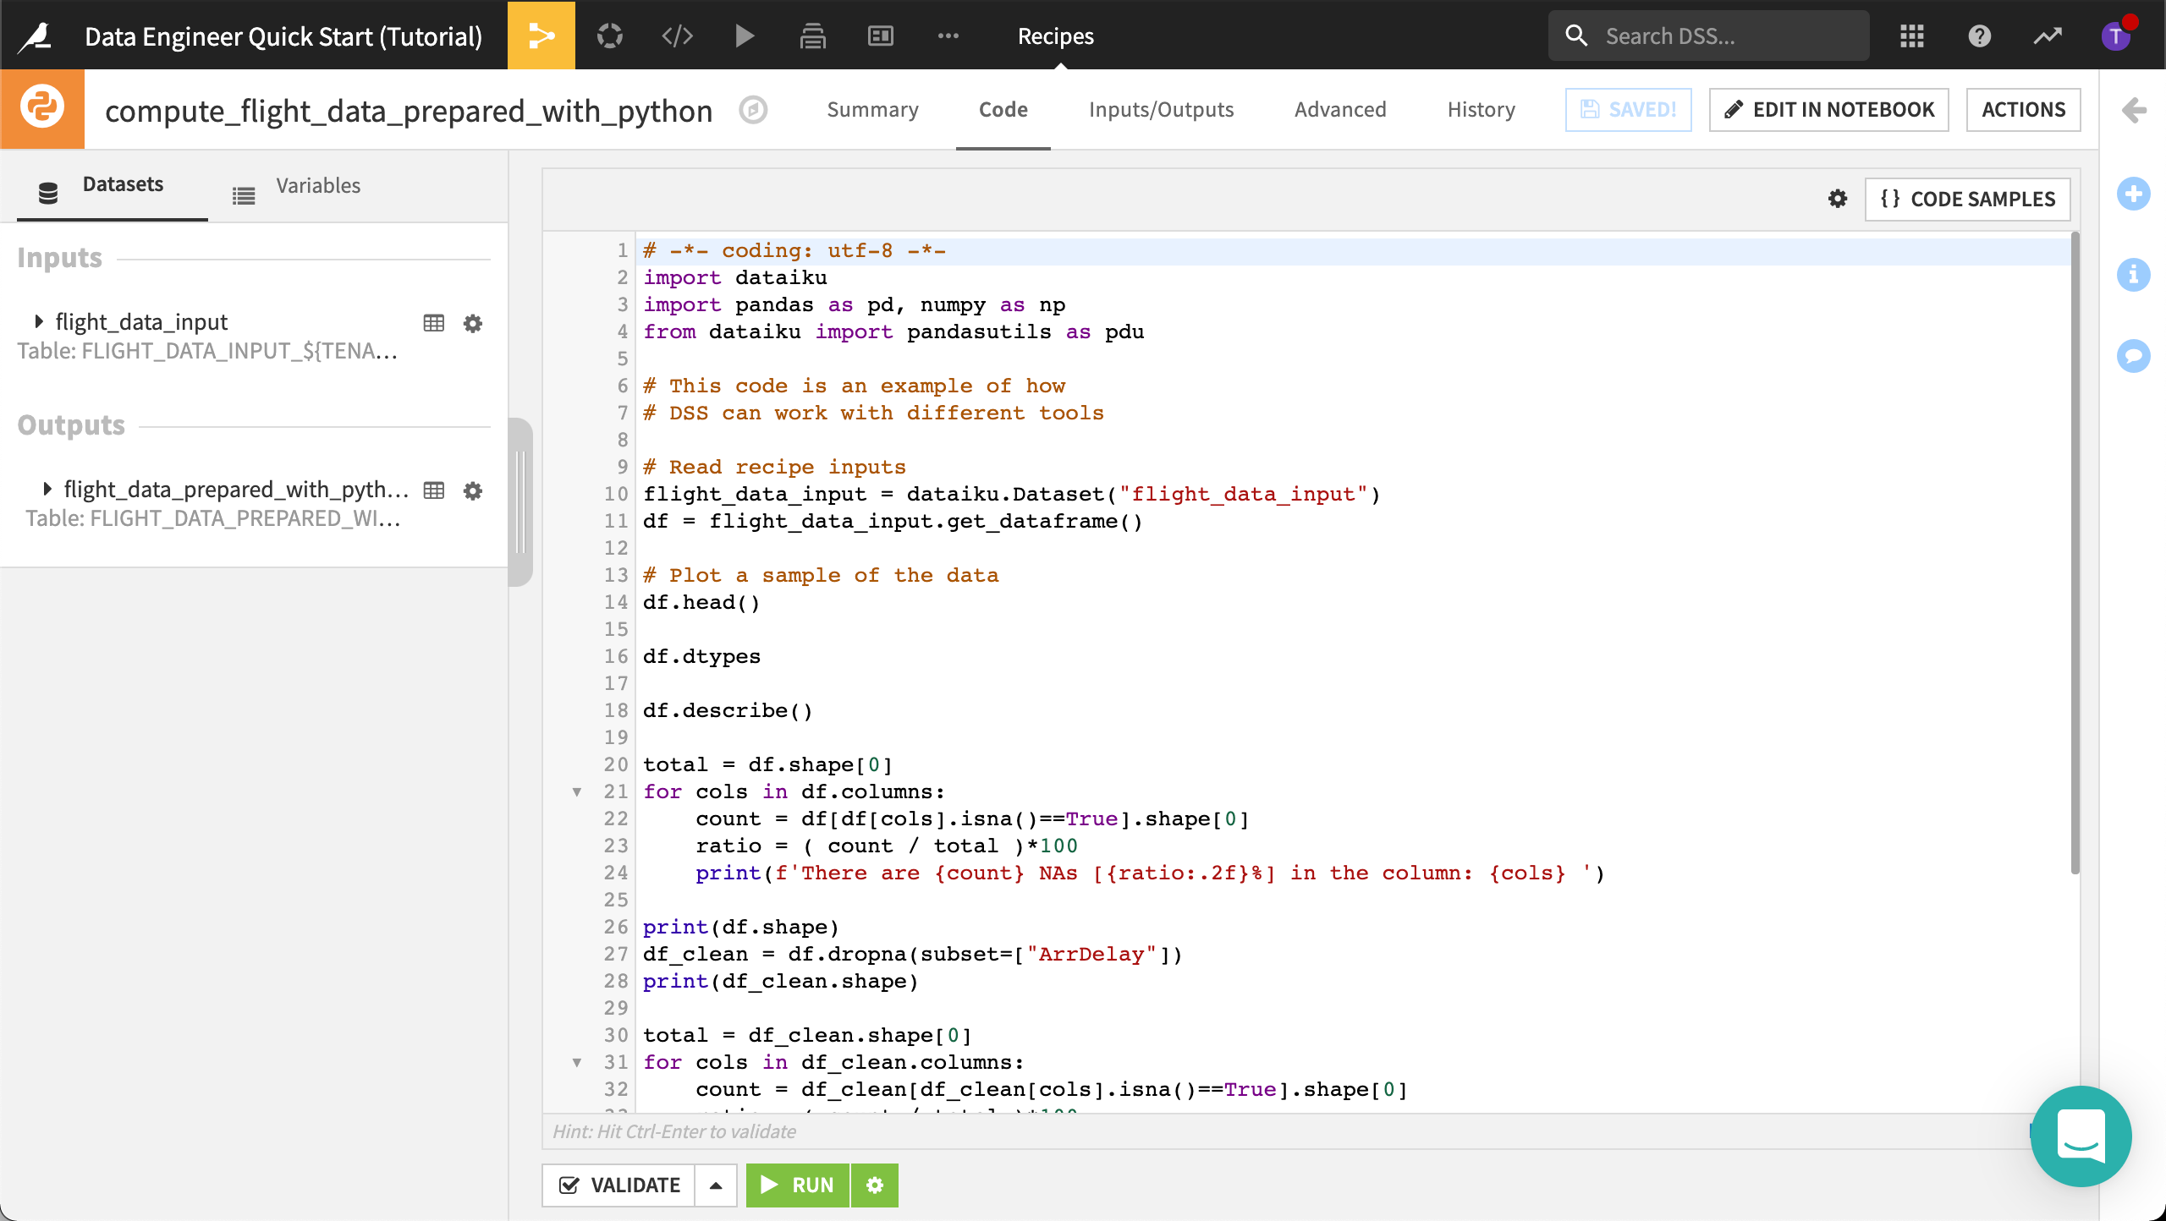Open the grid view icon for flight_data_input
Viewport: 2166px width, 1221px height.
pyautogui.click(x=433, y=323)
